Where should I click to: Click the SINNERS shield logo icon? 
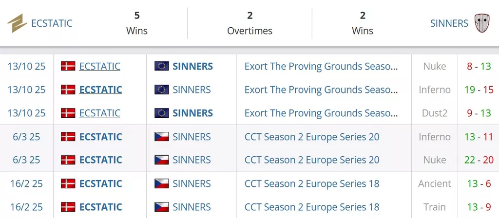tap(482, 23)
